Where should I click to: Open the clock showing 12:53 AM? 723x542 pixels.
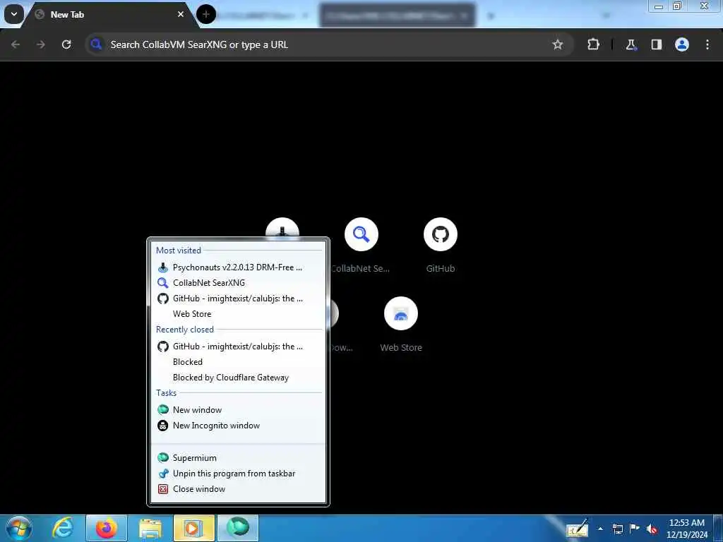point(687,529)
